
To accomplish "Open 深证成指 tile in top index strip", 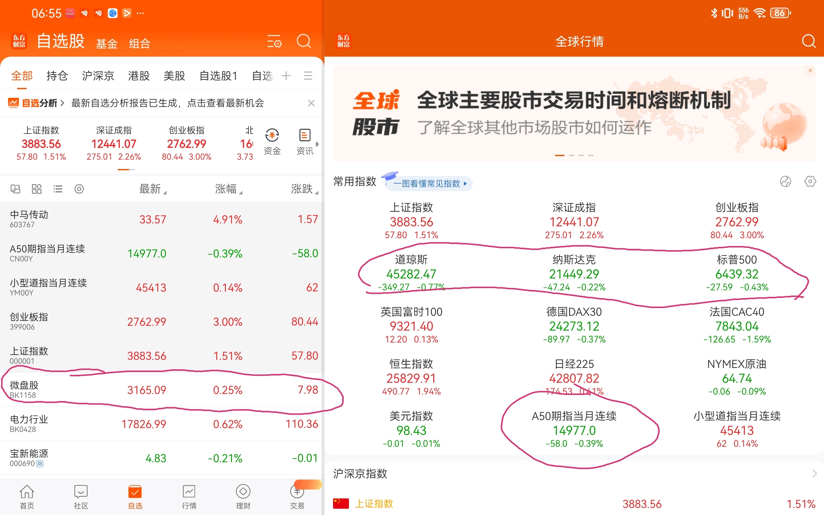I will 114,143.
